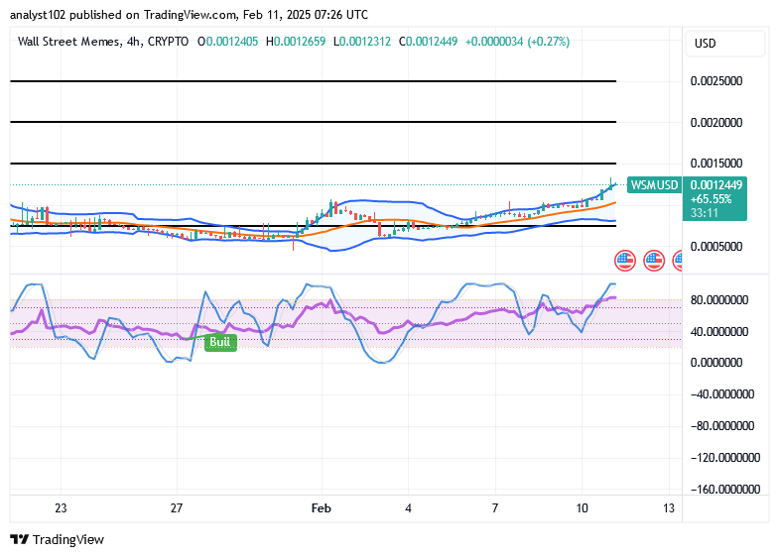Click the open value O0.0012405
The width and height of the screenshot is (779, 557).
coord(228,42)
